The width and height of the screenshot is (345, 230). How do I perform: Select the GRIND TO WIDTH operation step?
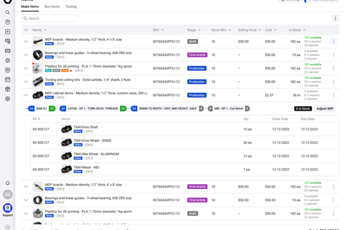(x=167, y=108)
